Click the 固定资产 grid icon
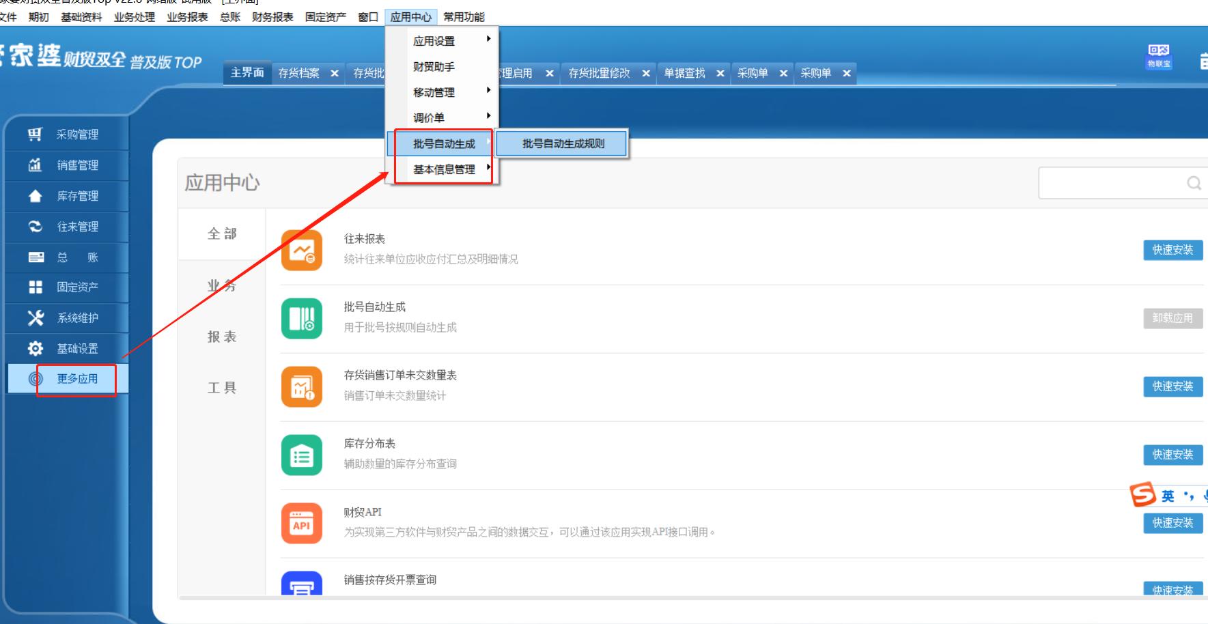This screenshot has height=624, width=1208. tap(36, 287)
